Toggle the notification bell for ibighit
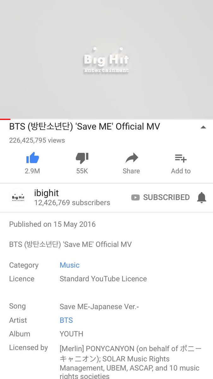213x379 pixels. [201, 197]
